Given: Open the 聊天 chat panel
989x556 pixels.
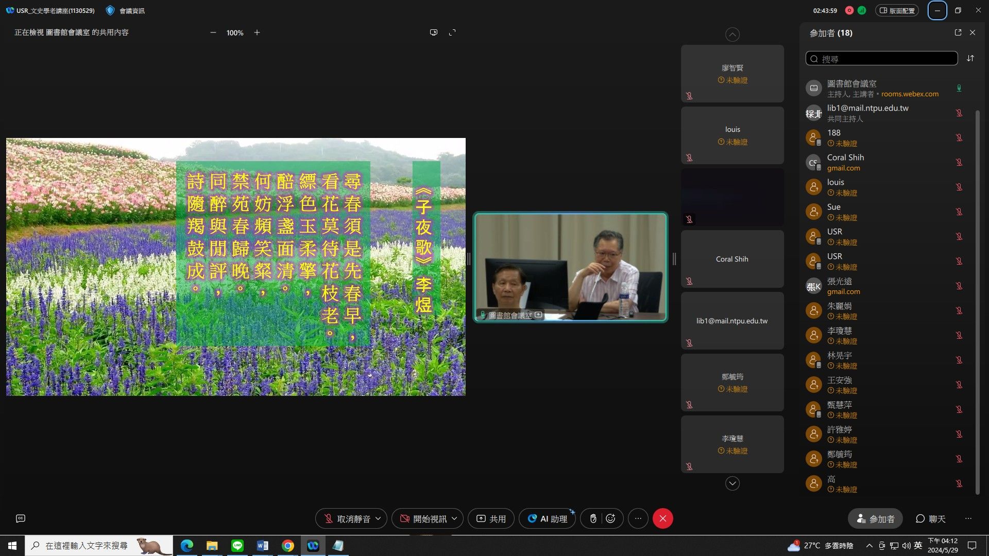Looking at the screenshot, I should click(x=930, y=518).
